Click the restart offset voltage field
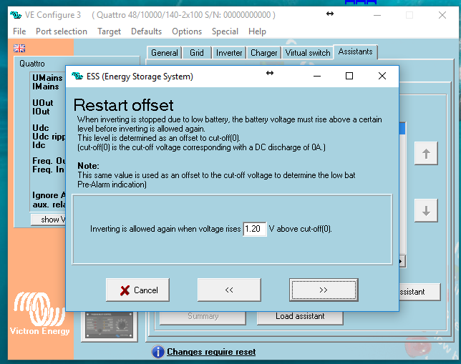Screen dimensions: 461x364 [x=255, y=229]
